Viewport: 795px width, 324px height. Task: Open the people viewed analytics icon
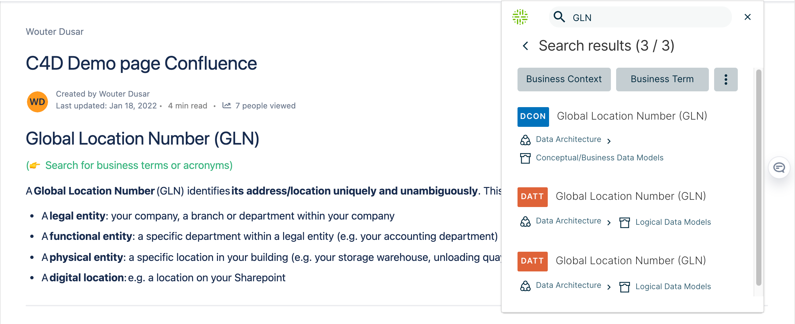coord(227,105)
